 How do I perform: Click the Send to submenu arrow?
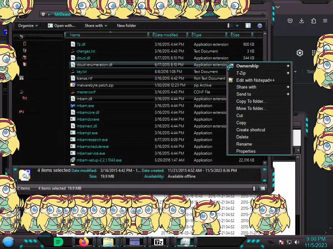(288, 94)
